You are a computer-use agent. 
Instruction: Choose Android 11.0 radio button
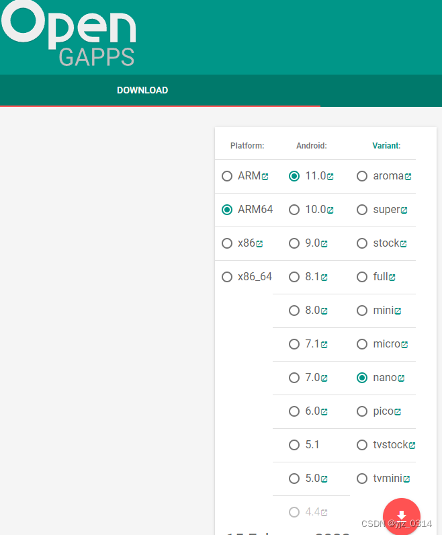point(294,176)
